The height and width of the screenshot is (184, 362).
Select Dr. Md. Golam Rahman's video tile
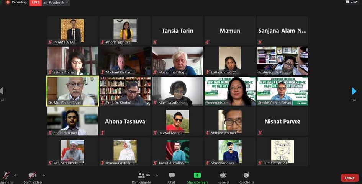[72, 91]
